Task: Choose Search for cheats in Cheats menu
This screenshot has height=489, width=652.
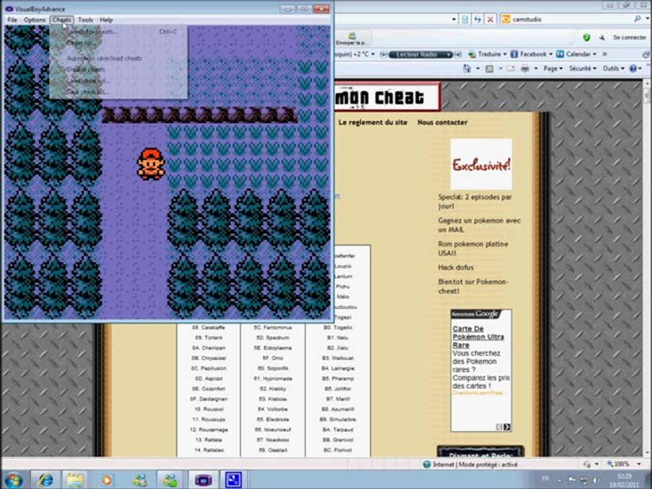Action: click(118, 32)
